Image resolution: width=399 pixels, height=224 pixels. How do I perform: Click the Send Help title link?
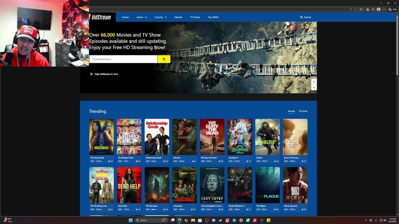click(x=123, y=206)
